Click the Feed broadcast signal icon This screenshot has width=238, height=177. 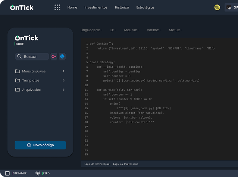pos(37,173)
